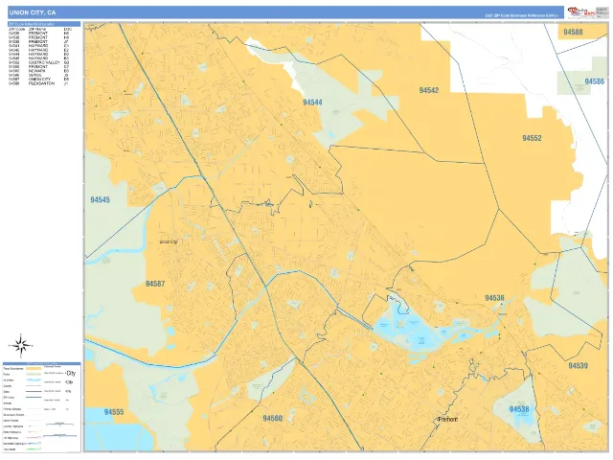This screenshot has height=460, width=613.
Task: Click the upper scale bar in the legend
Action: click(x=59, y=424)
